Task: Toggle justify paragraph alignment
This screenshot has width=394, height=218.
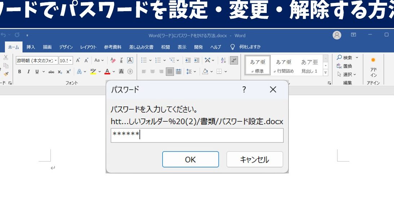Action: pyautogui.click(x=170, y=72)
